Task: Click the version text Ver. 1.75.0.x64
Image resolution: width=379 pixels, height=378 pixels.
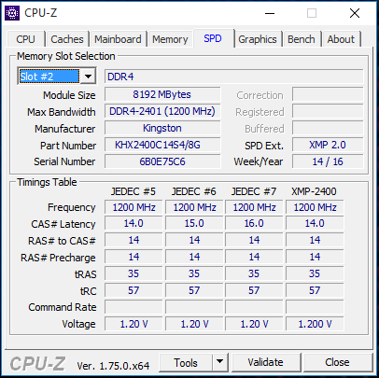Action: 113,366
